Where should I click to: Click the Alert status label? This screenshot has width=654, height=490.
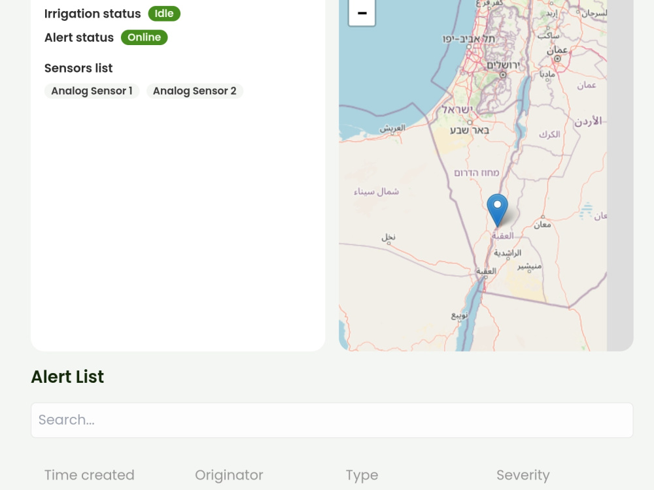click(x=79, y=37)
